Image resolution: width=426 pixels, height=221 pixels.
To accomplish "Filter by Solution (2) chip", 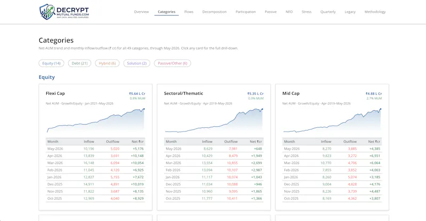I will (137, 63).
